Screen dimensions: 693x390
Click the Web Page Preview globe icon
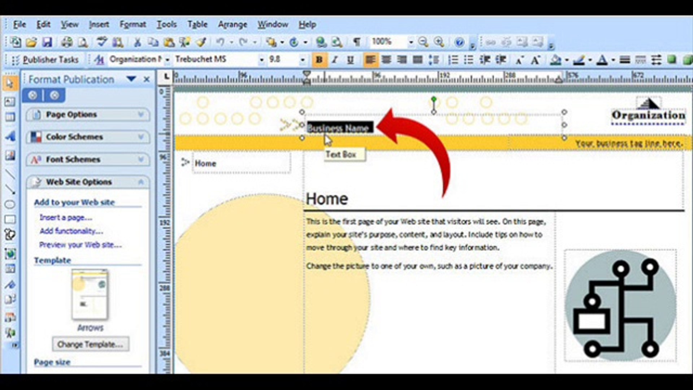click(x=337, y=42)
